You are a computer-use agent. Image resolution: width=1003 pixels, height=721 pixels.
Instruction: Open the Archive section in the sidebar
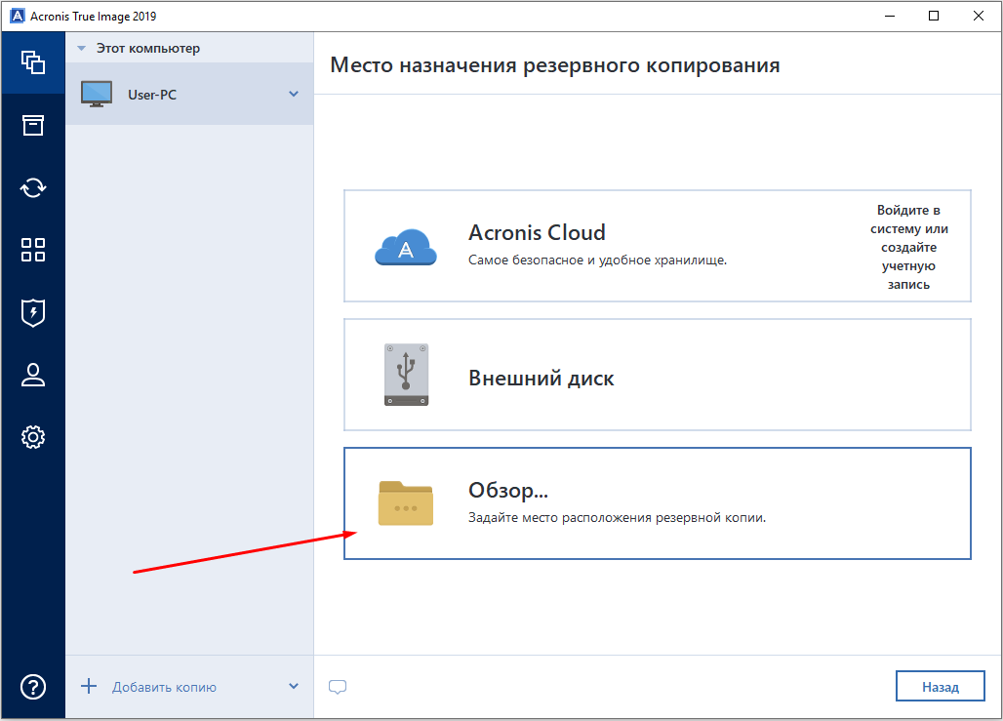click(32, 125)
